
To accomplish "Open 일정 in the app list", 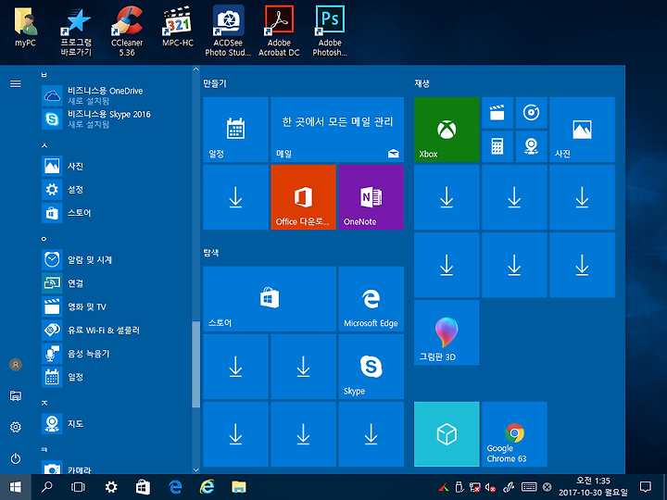I will coord(116,377).
